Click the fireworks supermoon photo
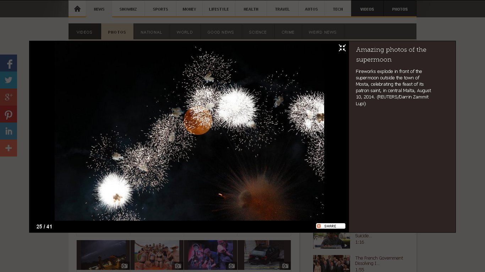 click(x=189, y=131)
